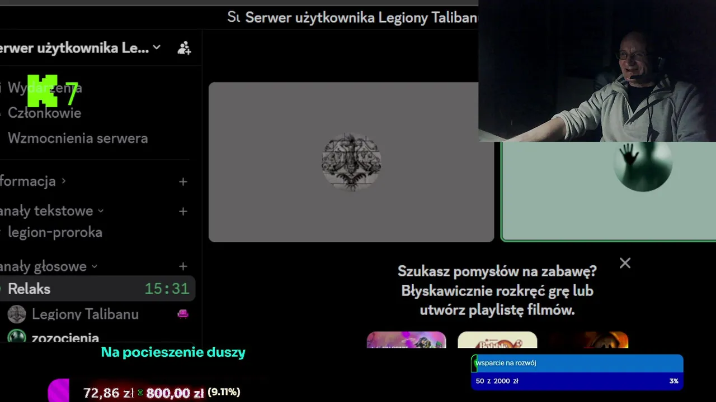Click the 72,86 zł donation amount
Image resolution: width=716 pixels, height=402 pixels.
pos(109,393)
